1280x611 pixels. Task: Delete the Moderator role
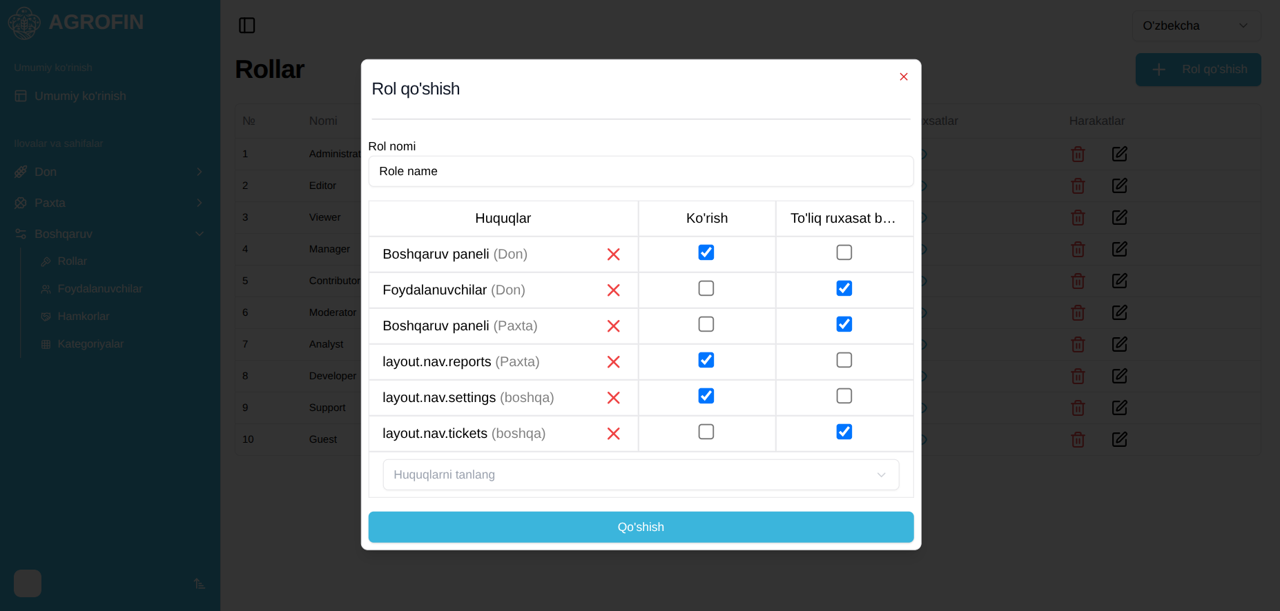[x=1078, y=312]
